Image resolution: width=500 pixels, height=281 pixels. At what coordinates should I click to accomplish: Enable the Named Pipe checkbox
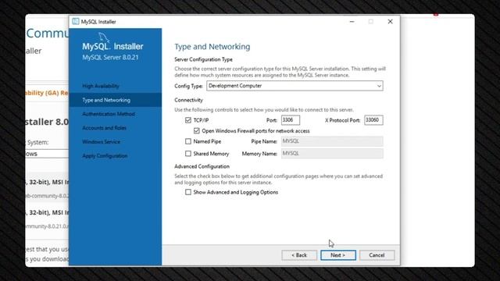(x=188, y=141)
